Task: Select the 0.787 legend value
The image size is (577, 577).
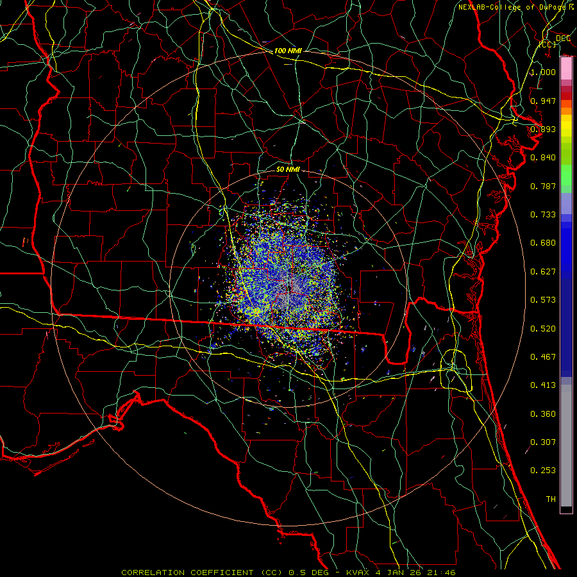Action: coord(543,186)
